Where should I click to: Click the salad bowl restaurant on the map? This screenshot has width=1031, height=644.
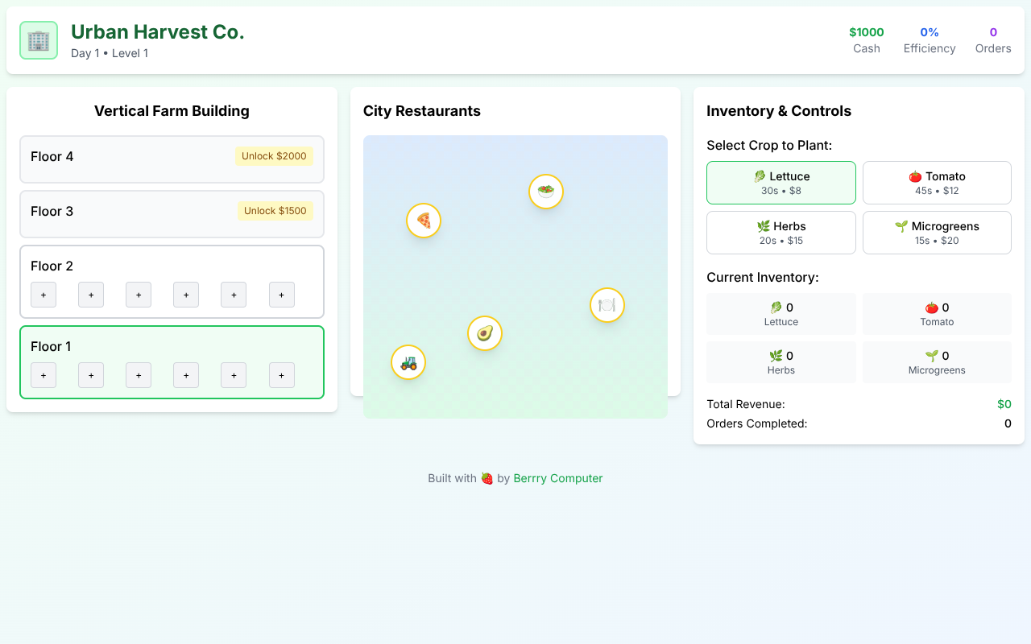point(546,192)
